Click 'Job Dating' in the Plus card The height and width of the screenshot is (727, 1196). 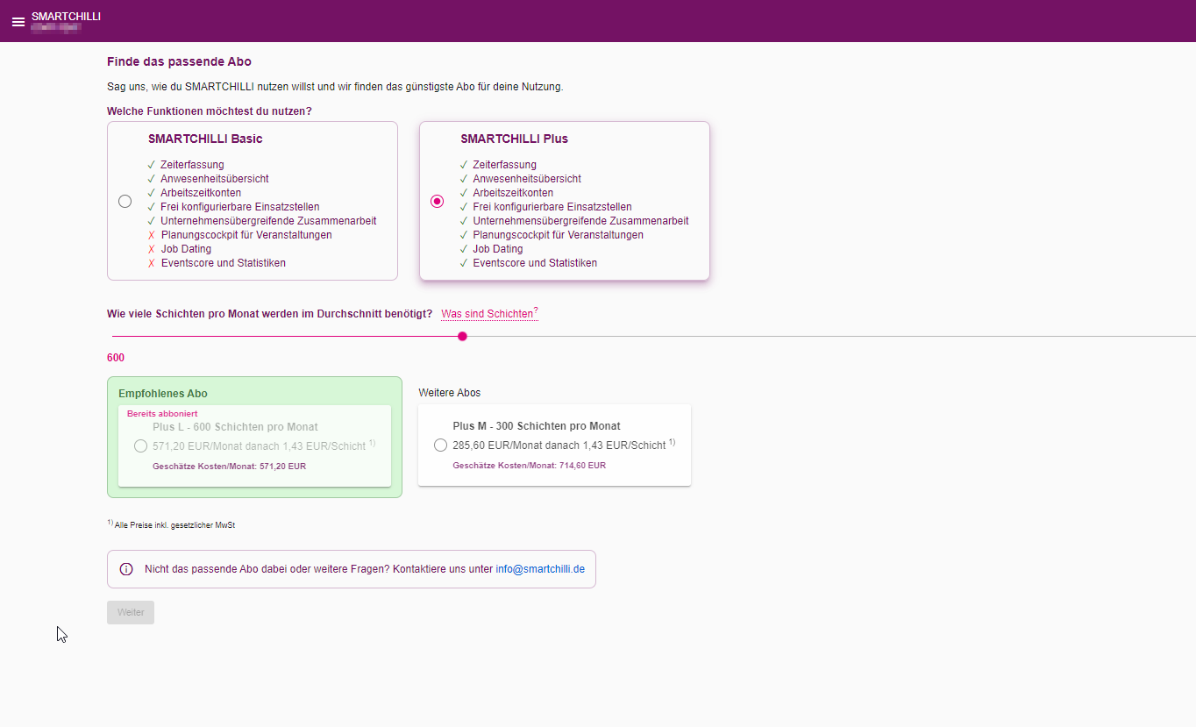click(498, 249)
